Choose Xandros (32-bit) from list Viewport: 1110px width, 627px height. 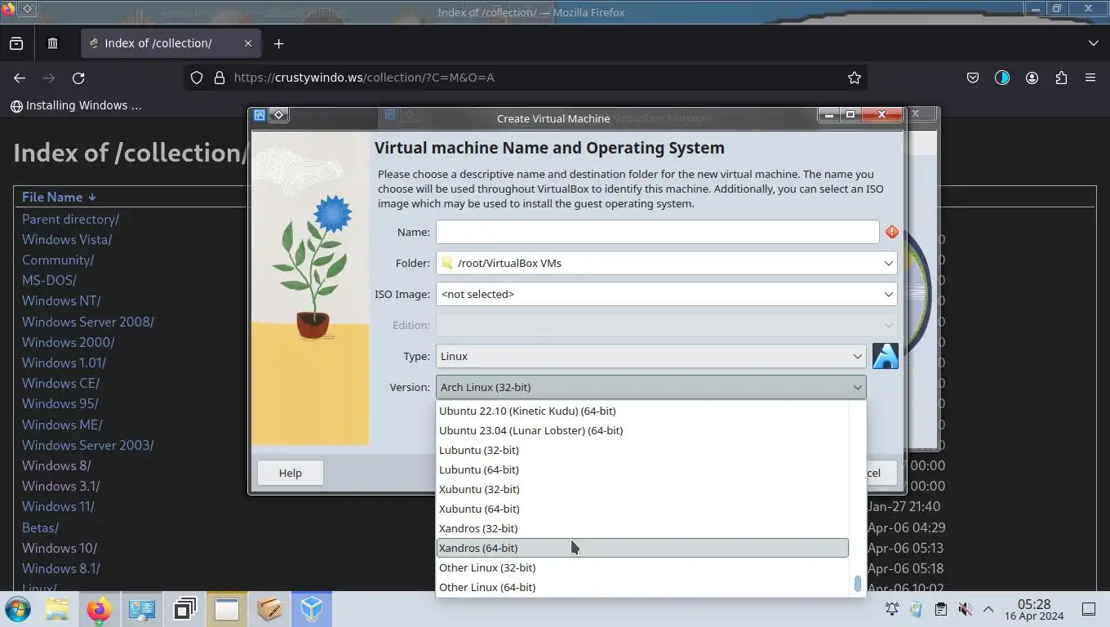pos(642,528)
